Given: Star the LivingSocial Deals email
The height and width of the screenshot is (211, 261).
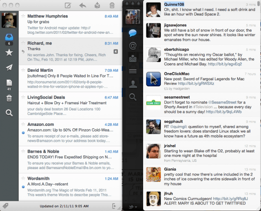Looking at the screenshot, I should coord(23,97).
